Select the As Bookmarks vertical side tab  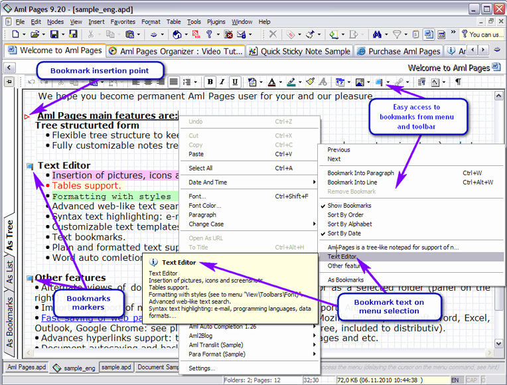coord(9,323)
